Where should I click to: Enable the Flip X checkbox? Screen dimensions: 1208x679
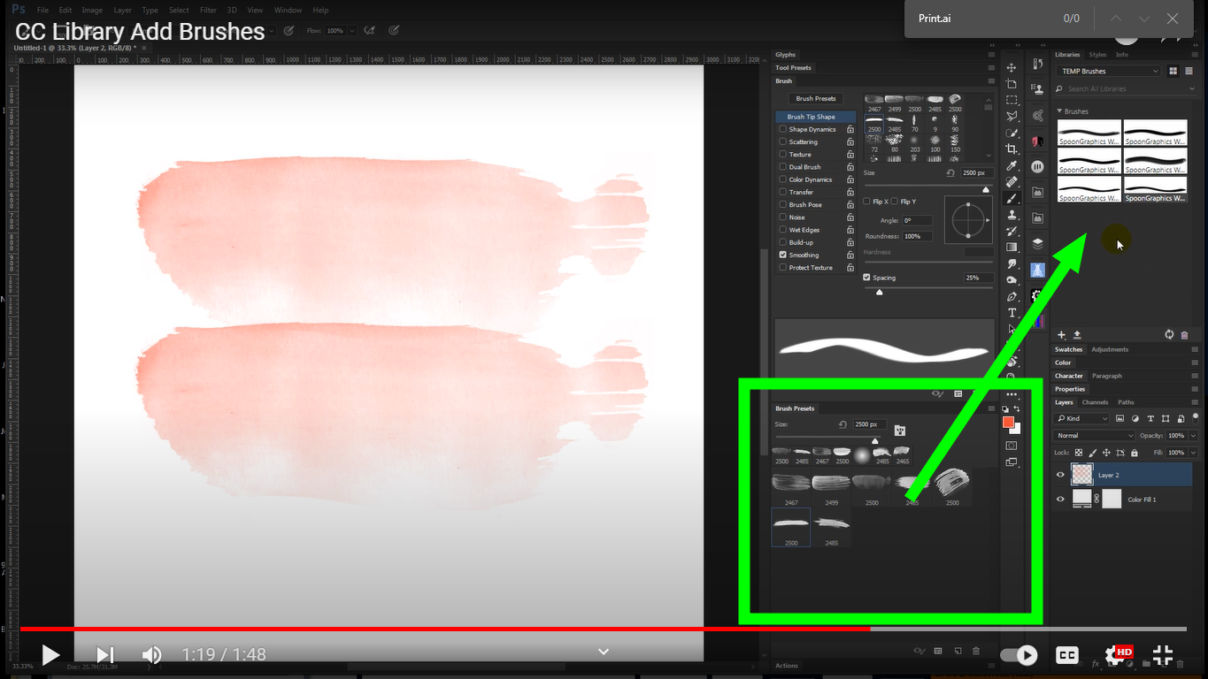pyautogui.click(x=866, y=201)
